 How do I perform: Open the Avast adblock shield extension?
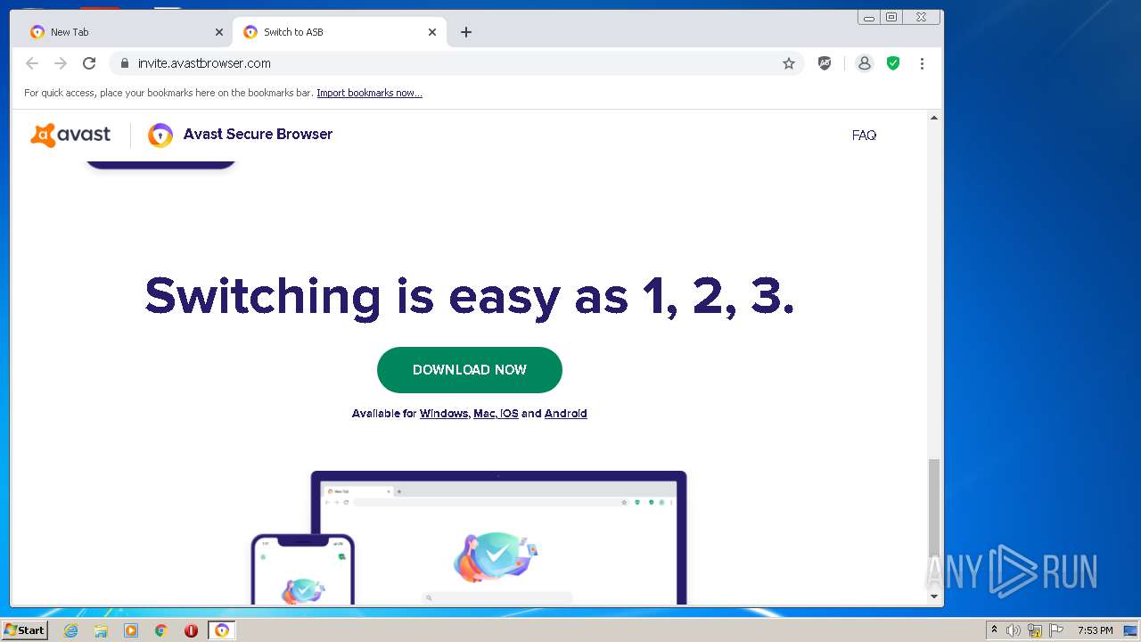(825, 63)
